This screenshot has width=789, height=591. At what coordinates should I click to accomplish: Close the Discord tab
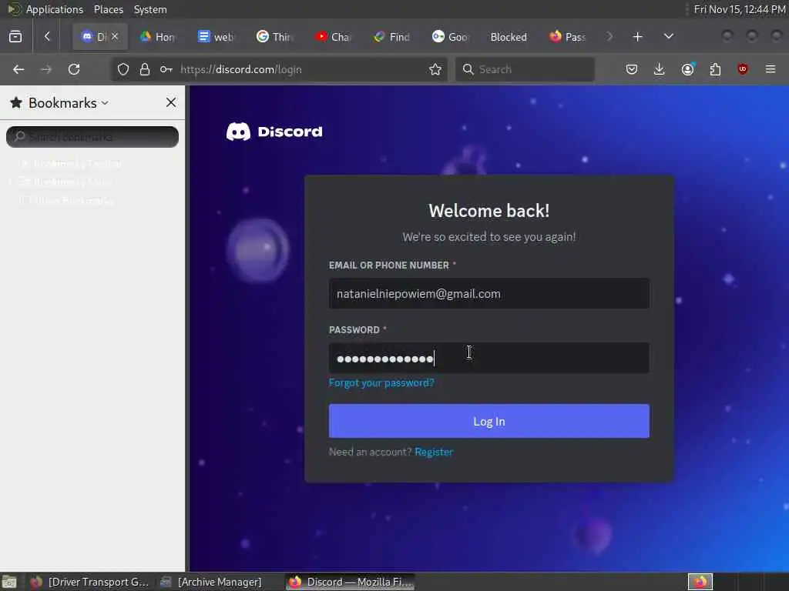115,36
